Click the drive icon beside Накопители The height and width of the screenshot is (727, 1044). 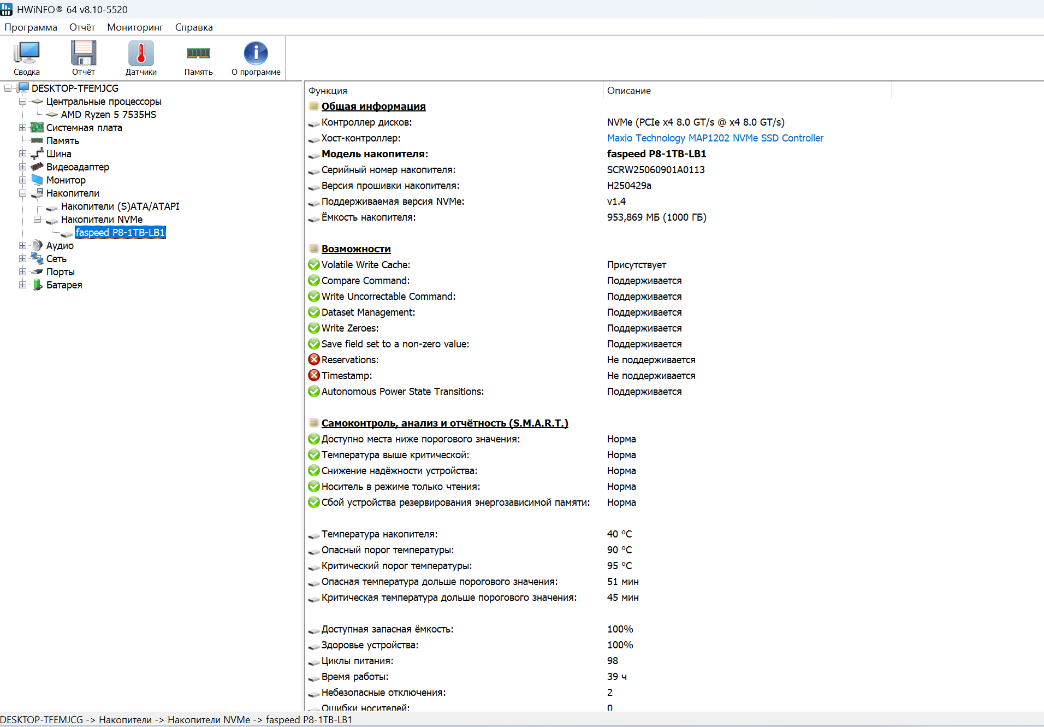[37, 193]
